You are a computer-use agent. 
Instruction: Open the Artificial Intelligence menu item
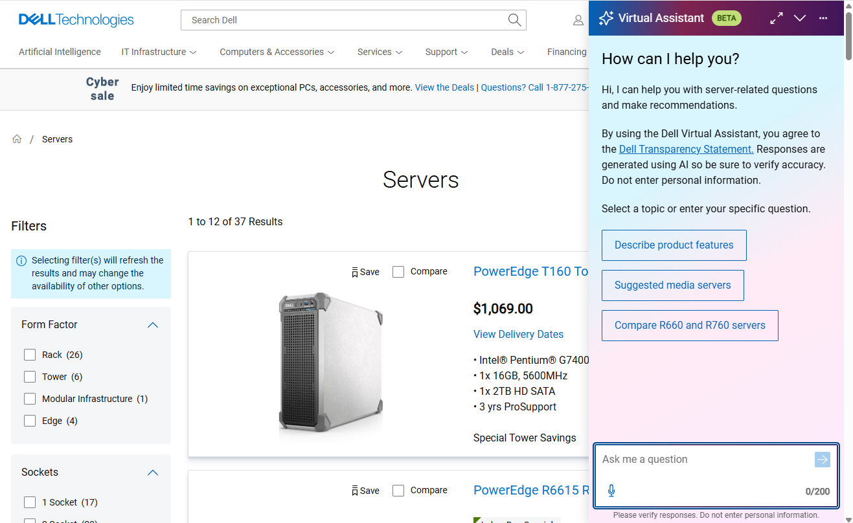tap(60, 52)
